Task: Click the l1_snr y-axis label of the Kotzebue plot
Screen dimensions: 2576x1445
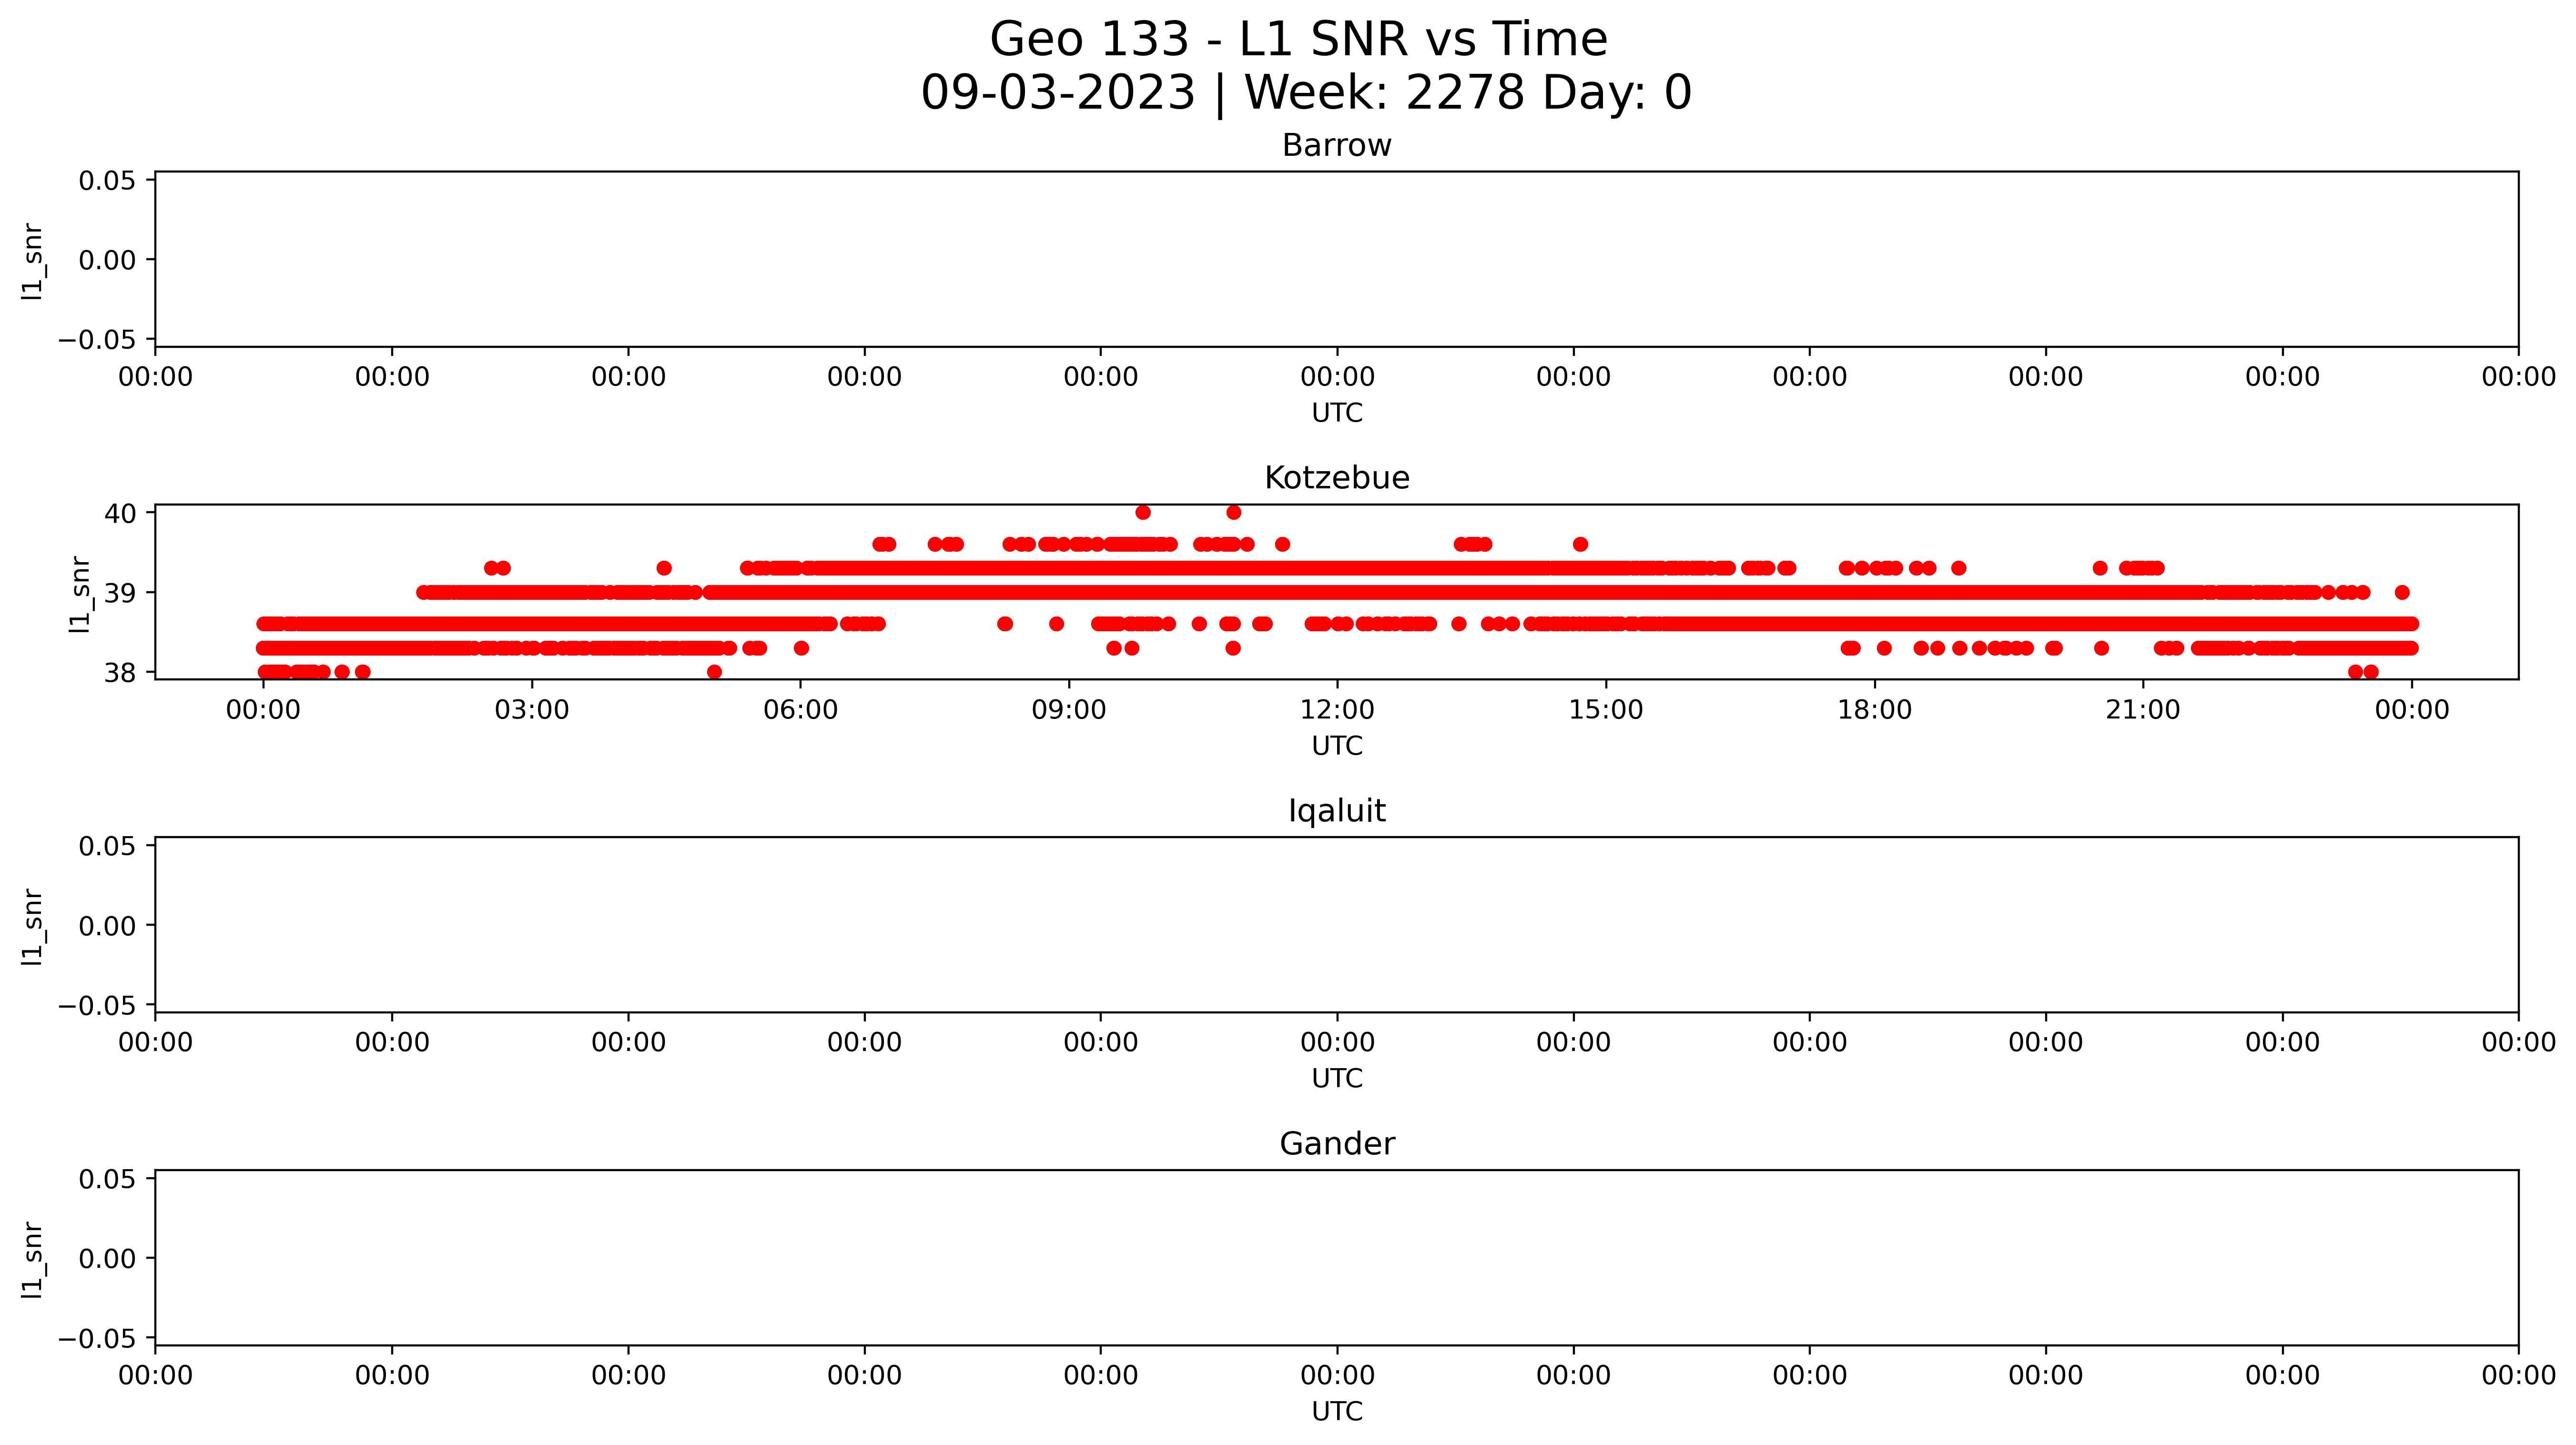Action: 80,594
